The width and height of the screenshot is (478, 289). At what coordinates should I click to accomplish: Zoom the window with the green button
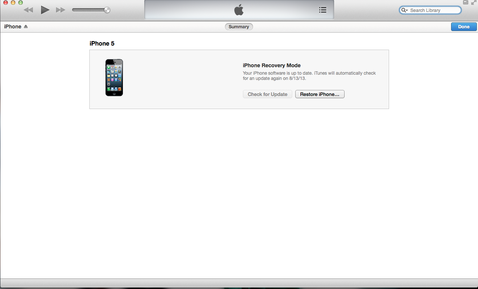21,2
